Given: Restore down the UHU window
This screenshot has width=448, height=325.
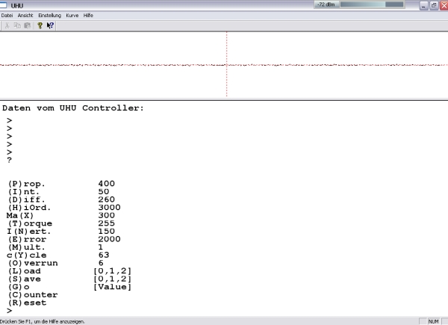Looking at the screenshot, I should click(434, 5).
